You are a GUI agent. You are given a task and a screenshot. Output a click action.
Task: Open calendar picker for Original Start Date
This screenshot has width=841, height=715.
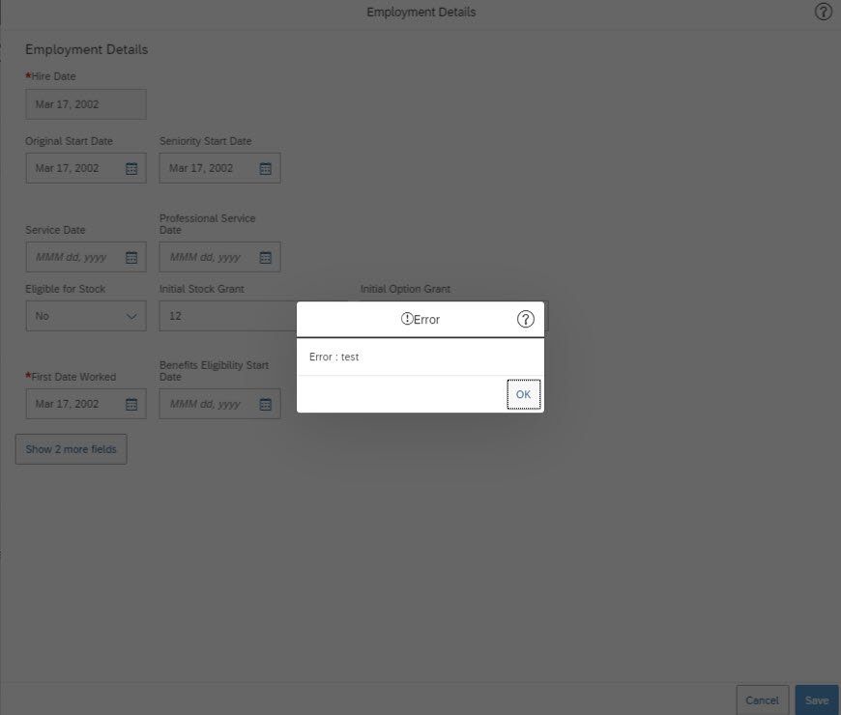131,168
